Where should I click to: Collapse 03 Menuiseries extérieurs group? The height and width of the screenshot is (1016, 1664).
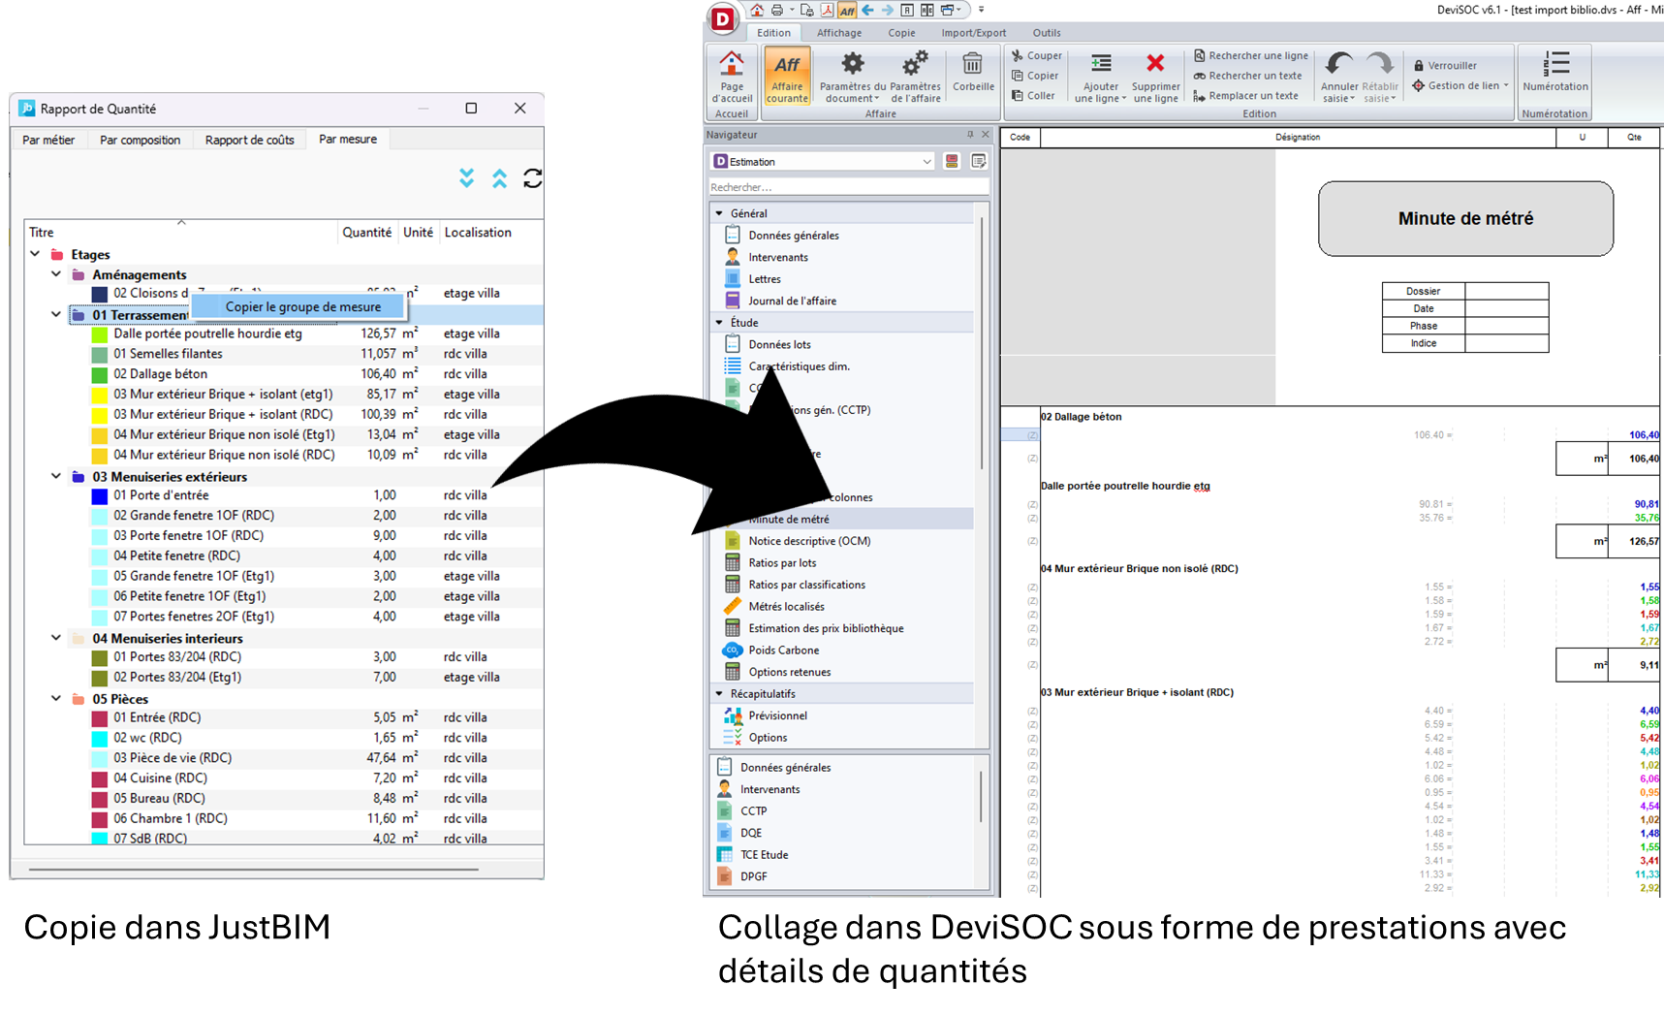click(56, 476)
